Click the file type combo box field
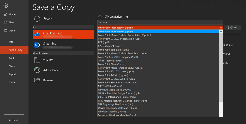 [x=160, y=28]
